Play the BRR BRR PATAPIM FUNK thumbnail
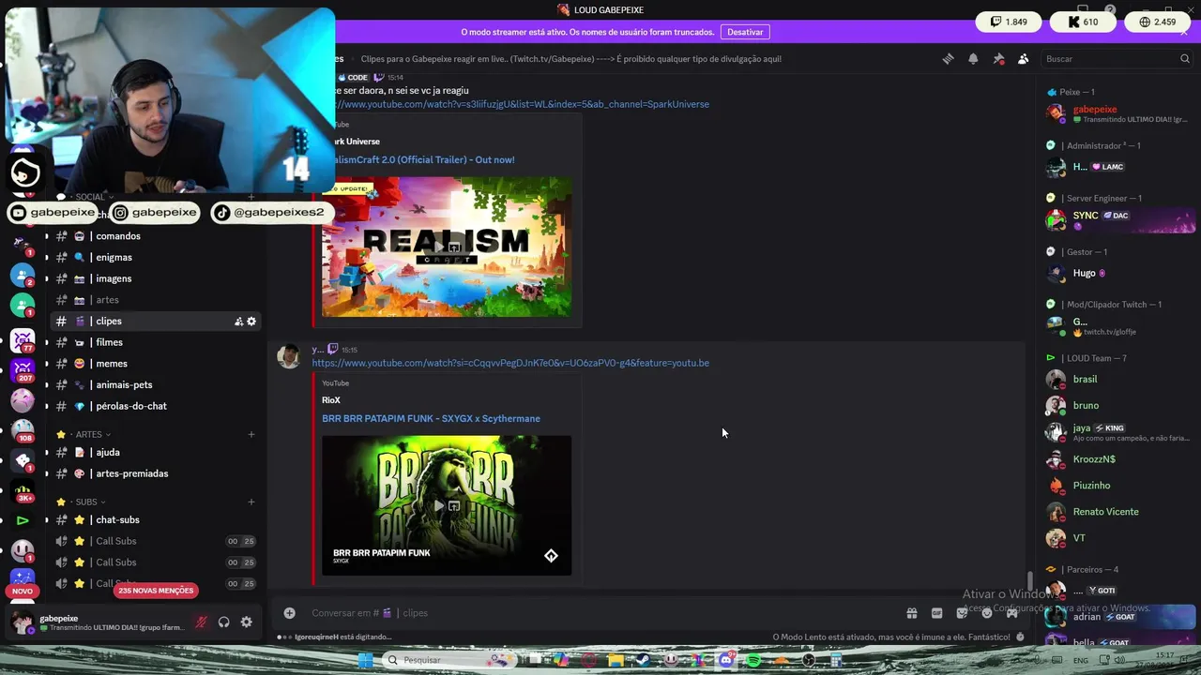The height and width of the screenshot is (675, 1201). click(447, 505)
